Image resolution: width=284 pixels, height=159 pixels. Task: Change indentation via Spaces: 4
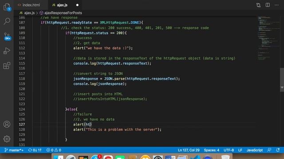point(211,150)
